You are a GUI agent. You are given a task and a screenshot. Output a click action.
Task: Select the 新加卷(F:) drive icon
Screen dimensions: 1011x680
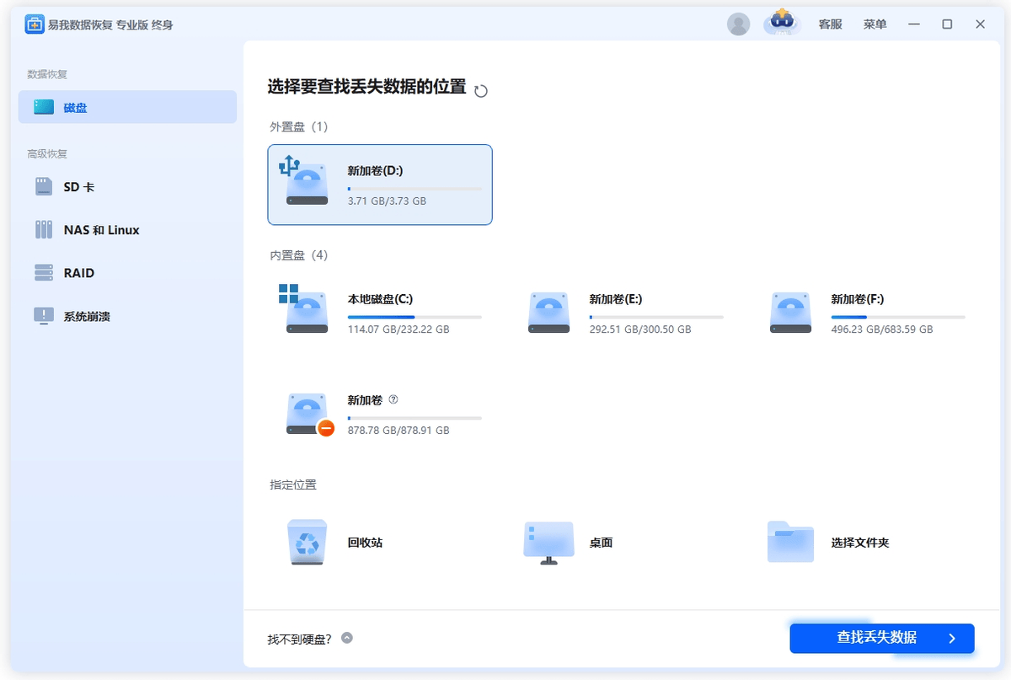click(790, 313)
